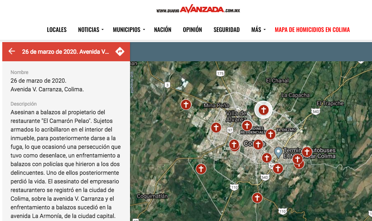Select the cross marker left of Mina Peña
372x221 pixels.
coord(185,105)
